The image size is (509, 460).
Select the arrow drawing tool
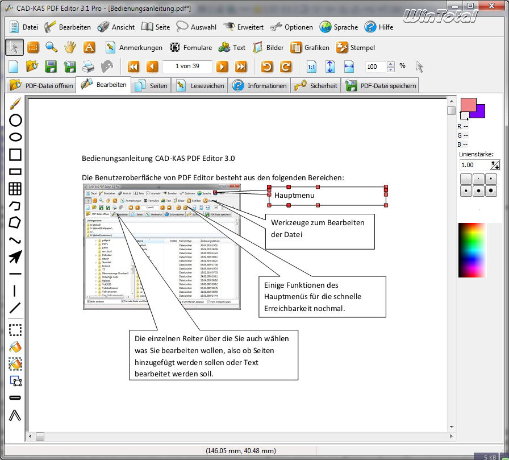(15, 257)
